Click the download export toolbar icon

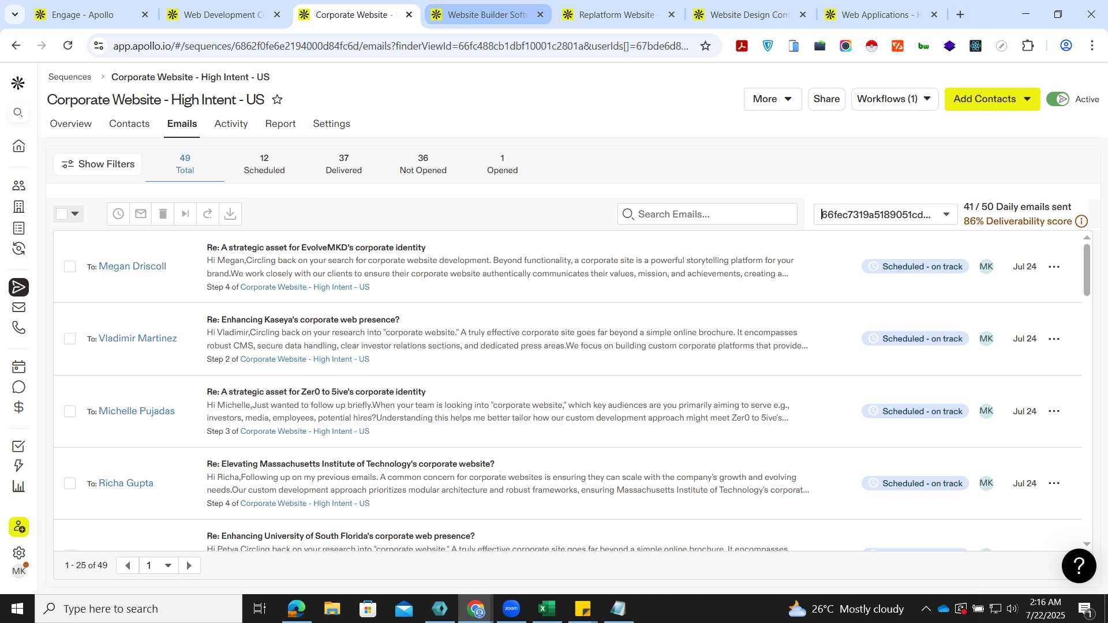230,214
